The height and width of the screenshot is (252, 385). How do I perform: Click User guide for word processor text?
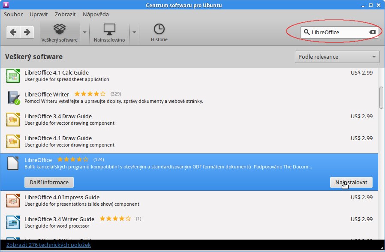click(x=57, y=226)
